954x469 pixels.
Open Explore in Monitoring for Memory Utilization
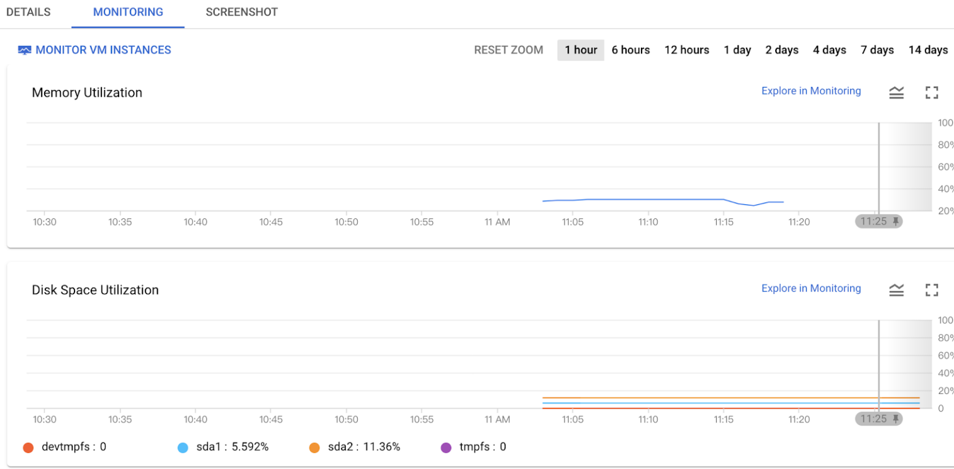tap(811, 91)
